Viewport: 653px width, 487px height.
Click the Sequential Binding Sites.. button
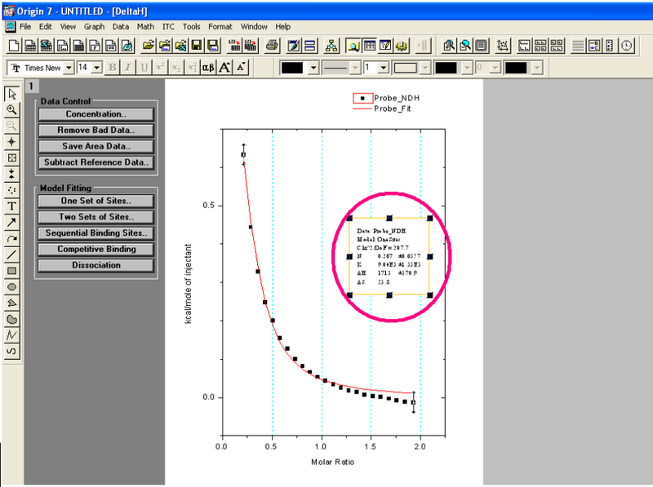click(x=96, y=233)
